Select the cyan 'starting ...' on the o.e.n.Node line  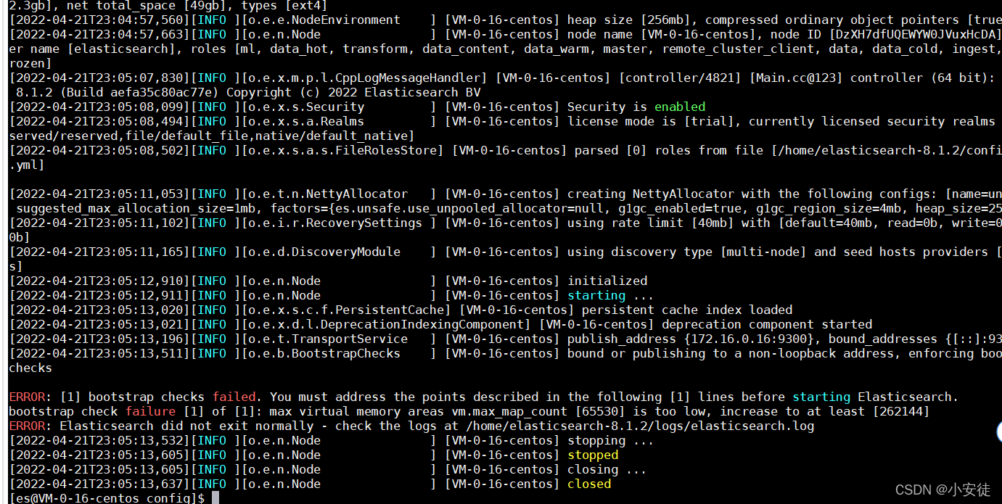pos(611,295)
